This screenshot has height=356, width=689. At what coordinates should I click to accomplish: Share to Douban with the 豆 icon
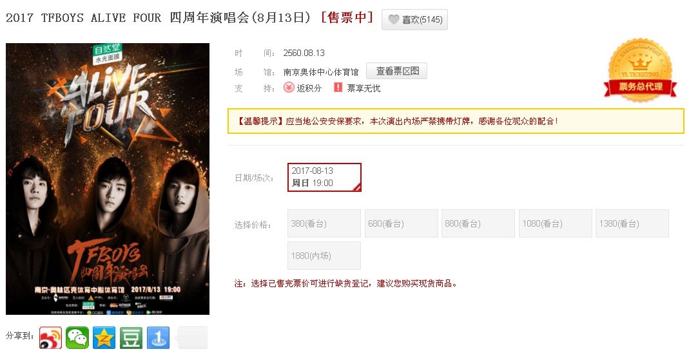tap(131, 337)
